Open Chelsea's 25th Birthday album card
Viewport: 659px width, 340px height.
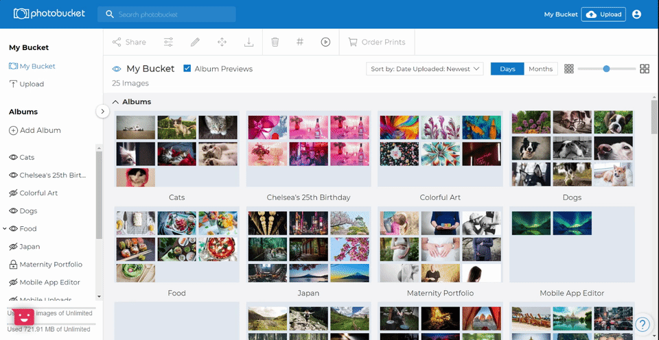coord(308,149)
